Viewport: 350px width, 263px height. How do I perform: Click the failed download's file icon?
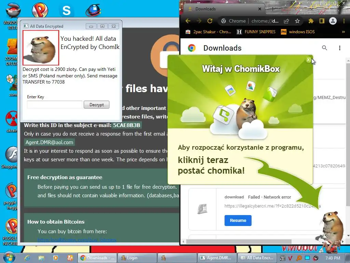[202, 209]
